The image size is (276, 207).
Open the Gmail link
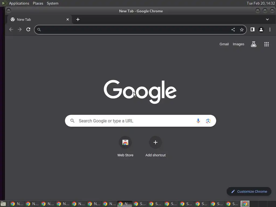(x=224, y=44)
